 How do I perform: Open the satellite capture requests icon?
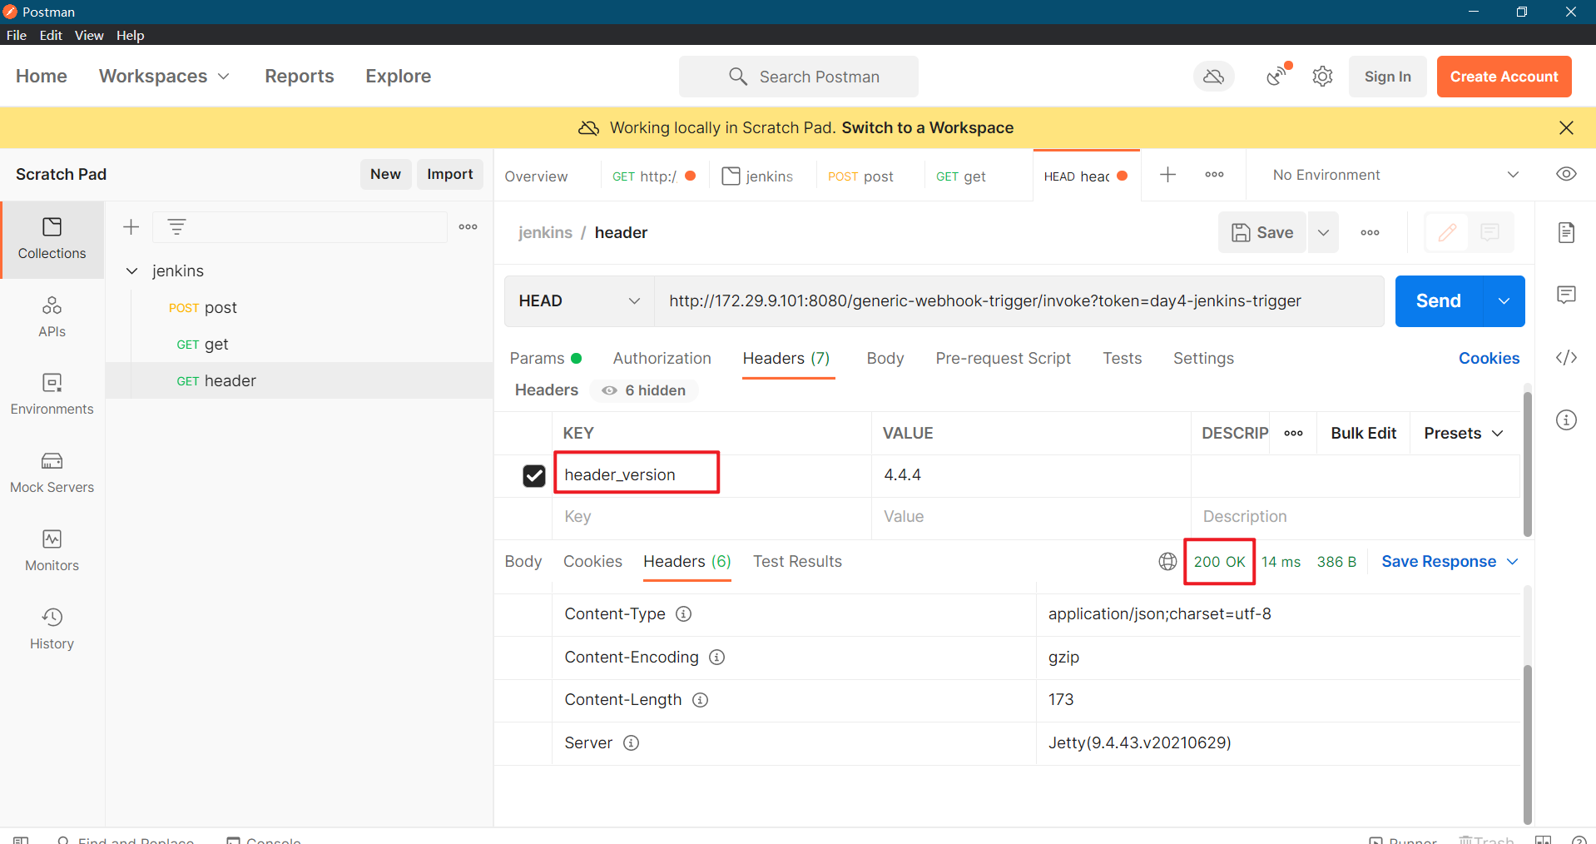point(1277,77)
